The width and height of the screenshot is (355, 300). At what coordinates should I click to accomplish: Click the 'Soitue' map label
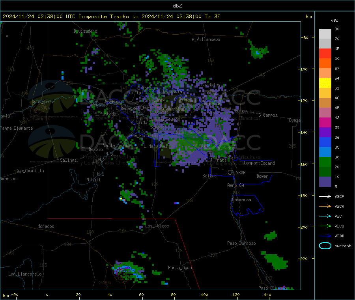click(x=209, y=176)
